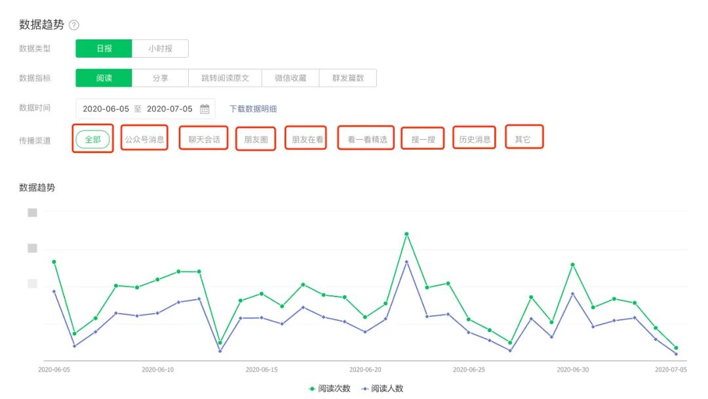
Task: Select the 阅读 metric tab
Action: click(104, 78)
